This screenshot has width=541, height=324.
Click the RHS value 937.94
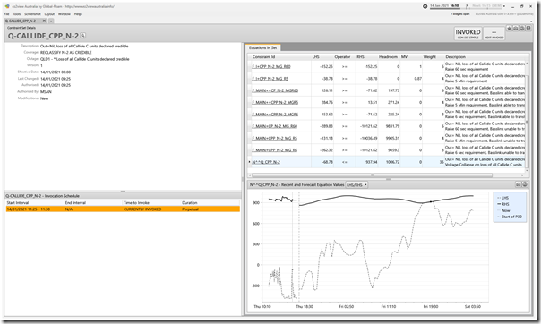point(371,162)
